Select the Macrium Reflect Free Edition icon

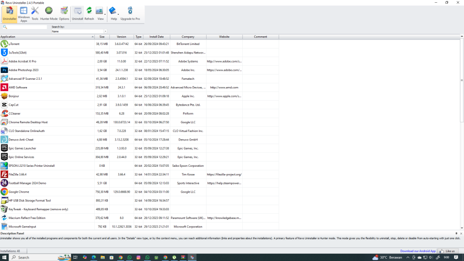(4, 218)
